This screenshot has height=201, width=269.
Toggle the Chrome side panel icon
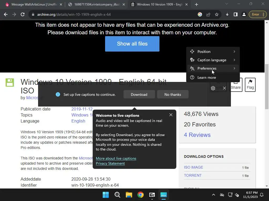click(x=236, y=15)
